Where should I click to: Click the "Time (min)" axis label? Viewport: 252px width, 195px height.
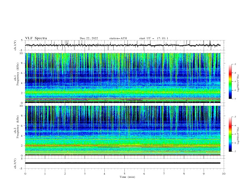(x=127, y=177)
